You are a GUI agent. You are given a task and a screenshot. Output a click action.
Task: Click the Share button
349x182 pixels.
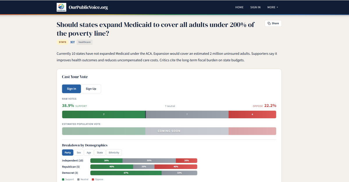click(x=273, y=23)
